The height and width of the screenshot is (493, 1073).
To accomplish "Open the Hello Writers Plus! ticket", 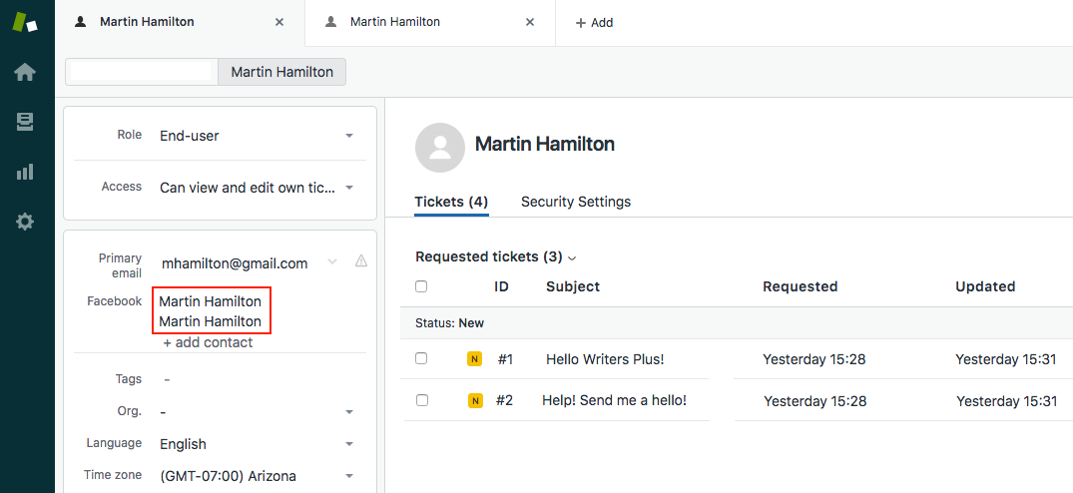I will 605,359.
